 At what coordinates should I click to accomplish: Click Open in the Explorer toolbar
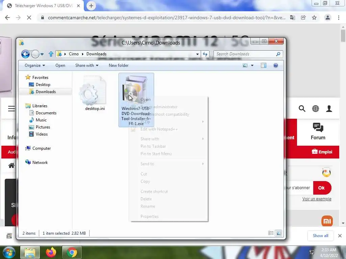click(60, 65)
